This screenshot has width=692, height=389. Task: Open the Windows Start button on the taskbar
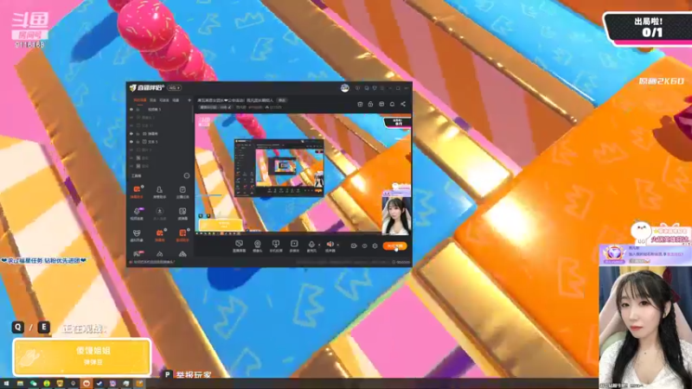coord(6,384)
